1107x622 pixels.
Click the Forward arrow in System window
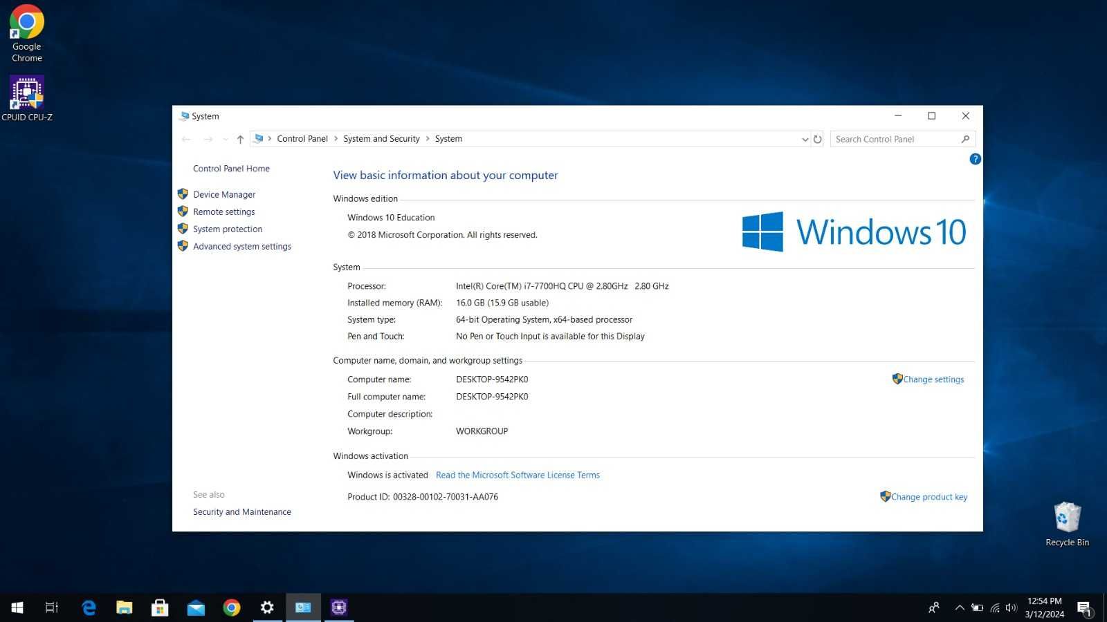point(208,139)
